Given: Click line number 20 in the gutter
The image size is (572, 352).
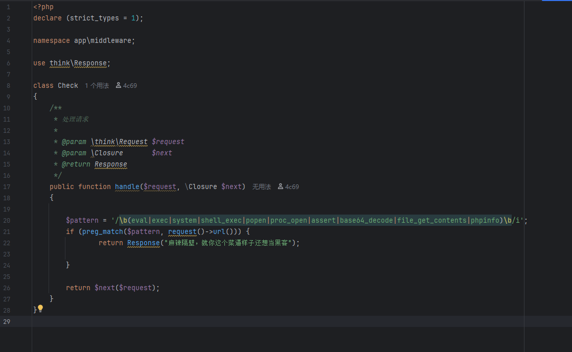Looking at the screenshot, I should coord(7,221).
